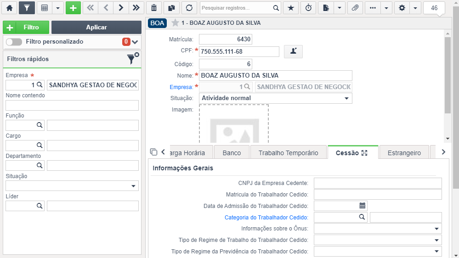The image size is (459, 258).
Task: Toggle the filter panel funnel icon
Action: [x=27, y=8]
